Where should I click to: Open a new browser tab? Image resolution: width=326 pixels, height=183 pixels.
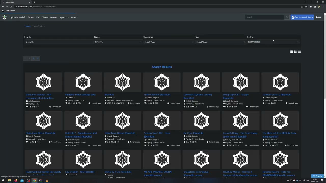(34, 2)
